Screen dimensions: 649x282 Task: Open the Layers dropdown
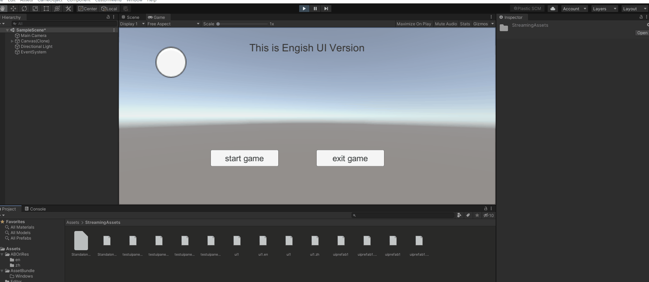(x=604, y=9)
